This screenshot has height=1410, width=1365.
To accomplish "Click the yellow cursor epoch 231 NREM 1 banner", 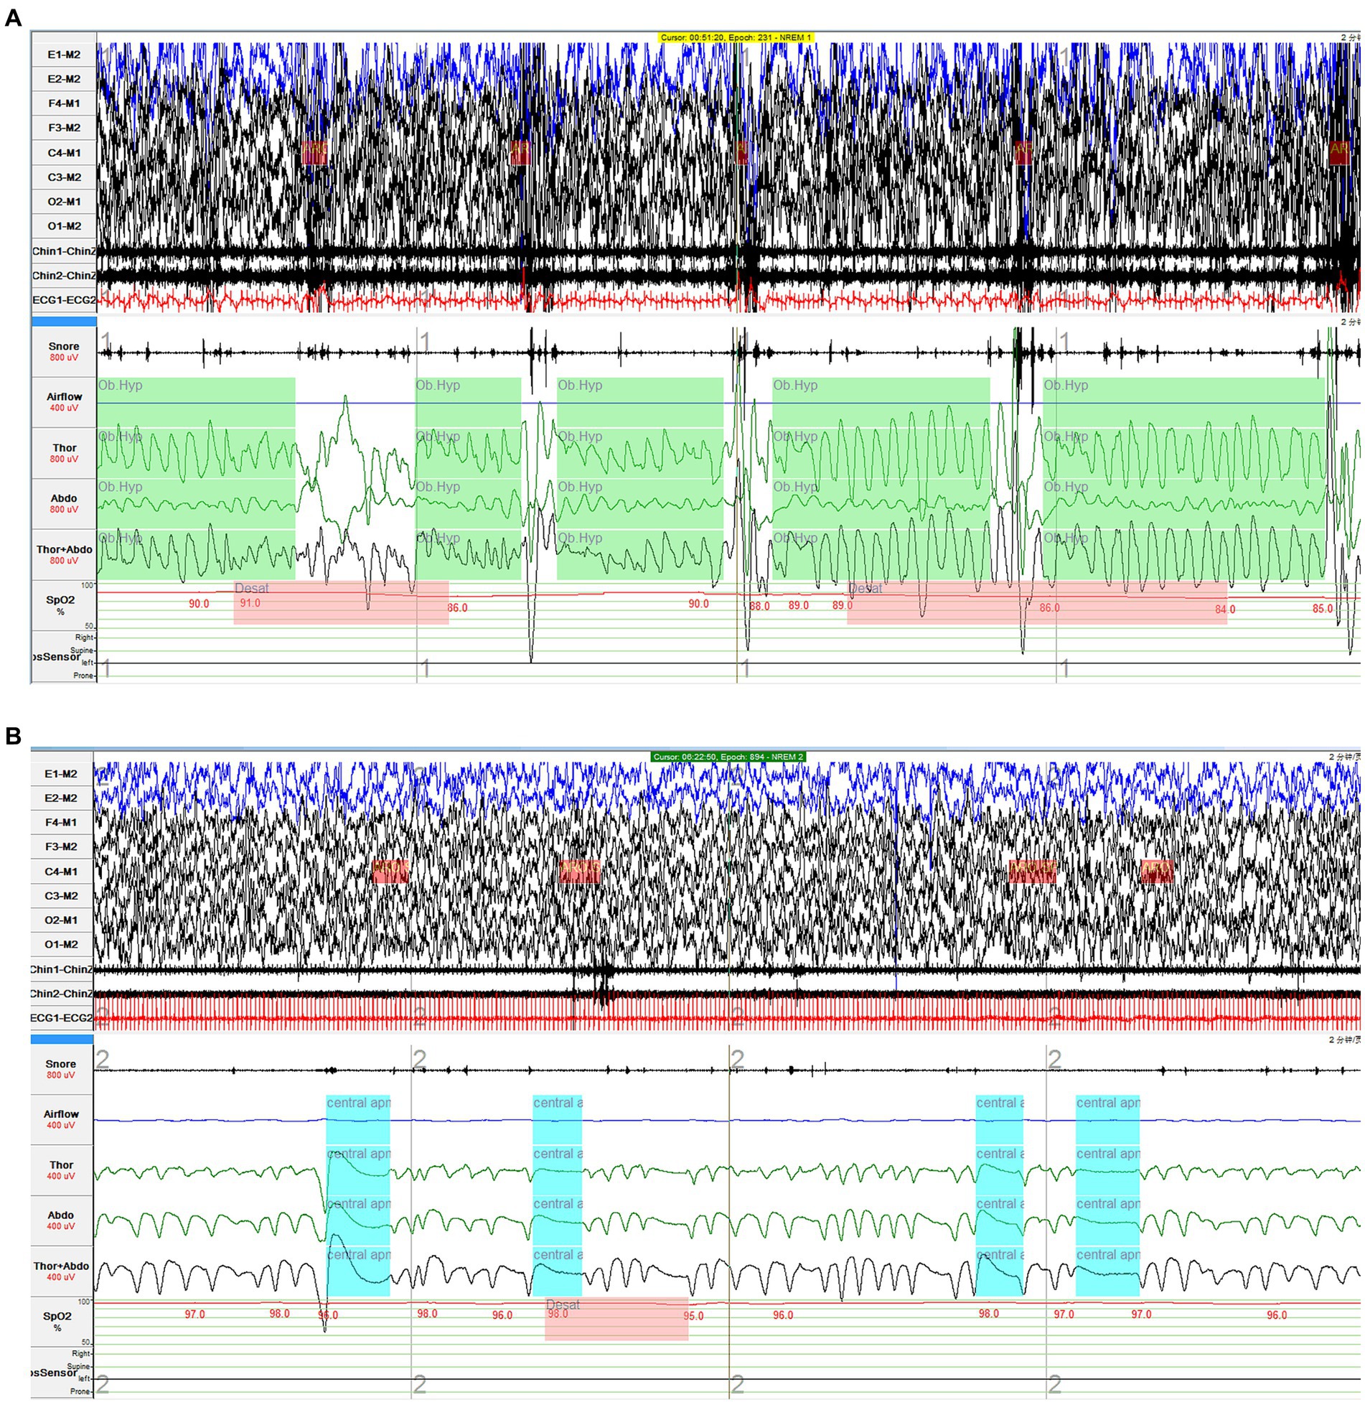I will (x=736, y=37).
